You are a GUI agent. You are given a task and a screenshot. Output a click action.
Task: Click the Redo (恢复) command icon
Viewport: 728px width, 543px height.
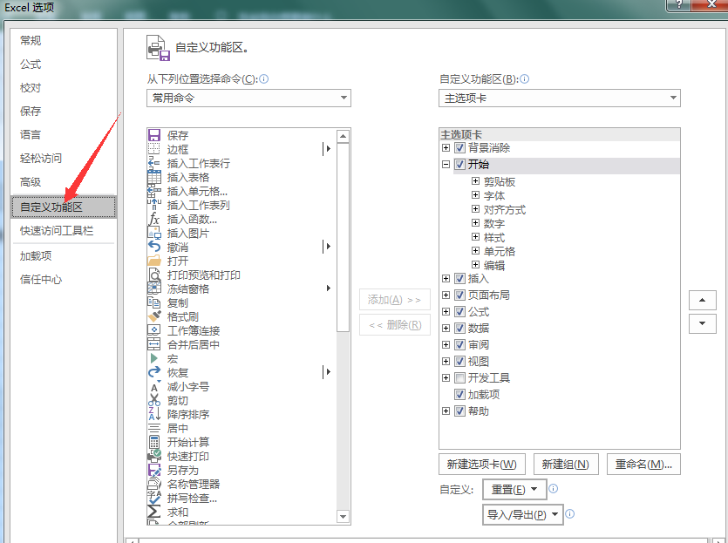pyautogui.click(x=154, y=372)
